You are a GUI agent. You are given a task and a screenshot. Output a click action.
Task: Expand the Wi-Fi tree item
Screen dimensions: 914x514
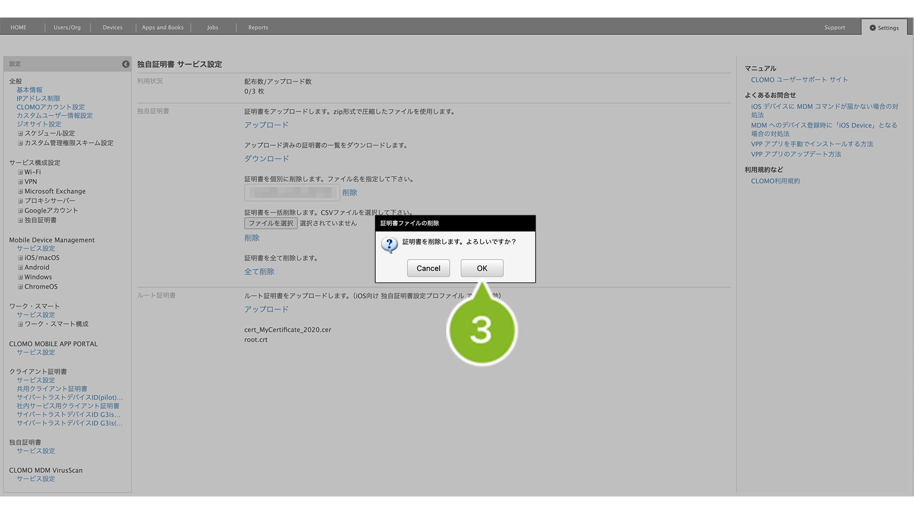21,172
